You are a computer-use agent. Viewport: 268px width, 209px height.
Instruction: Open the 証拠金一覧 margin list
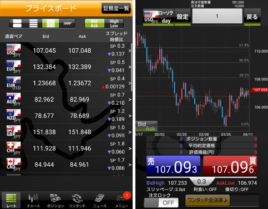coord(117,8)
